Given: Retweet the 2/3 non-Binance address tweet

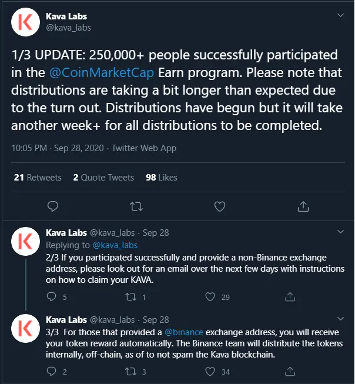Looking at the screenshot, I should point(130,297).
